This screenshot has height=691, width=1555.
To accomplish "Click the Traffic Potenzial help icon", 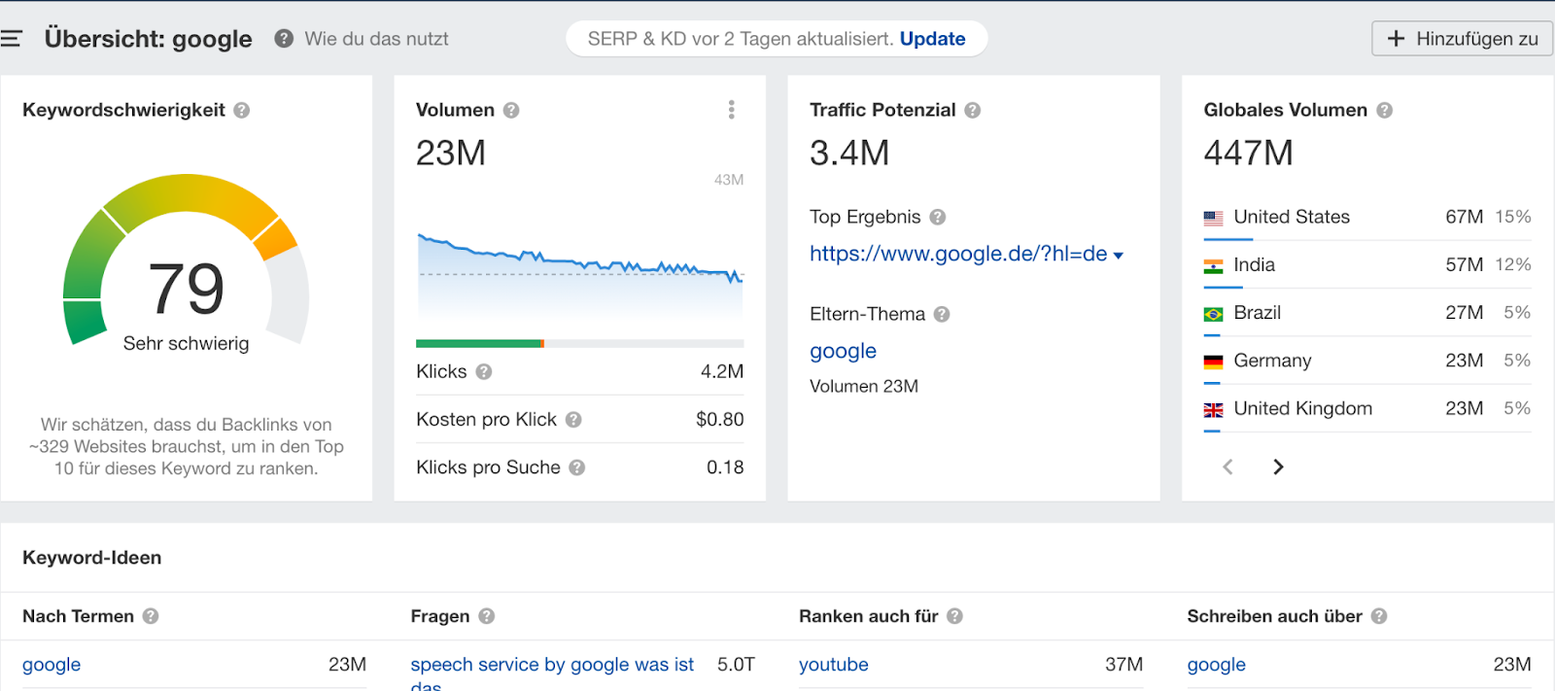I will pos(973,111).
